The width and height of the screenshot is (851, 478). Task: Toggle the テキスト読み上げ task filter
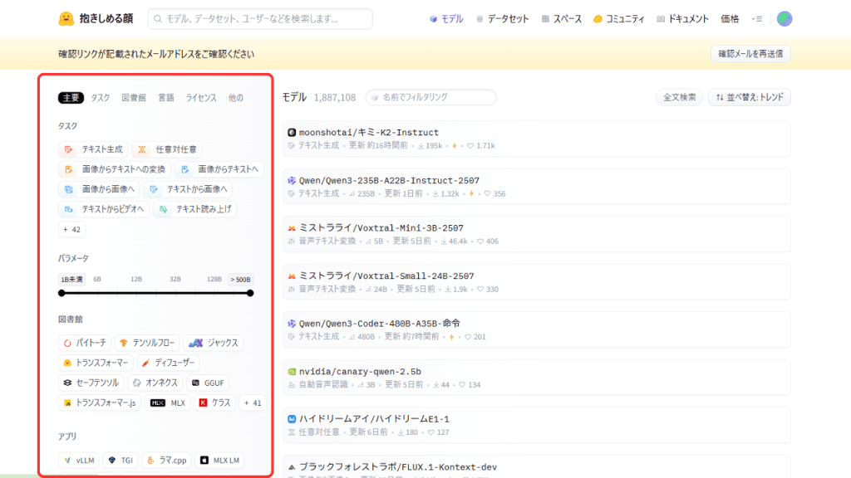coord(194,209)
